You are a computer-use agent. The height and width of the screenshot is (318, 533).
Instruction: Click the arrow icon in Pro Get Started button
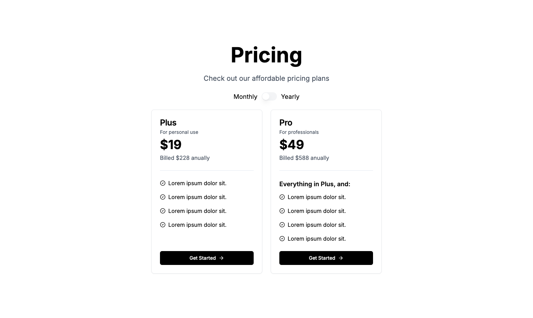(341, 258)
